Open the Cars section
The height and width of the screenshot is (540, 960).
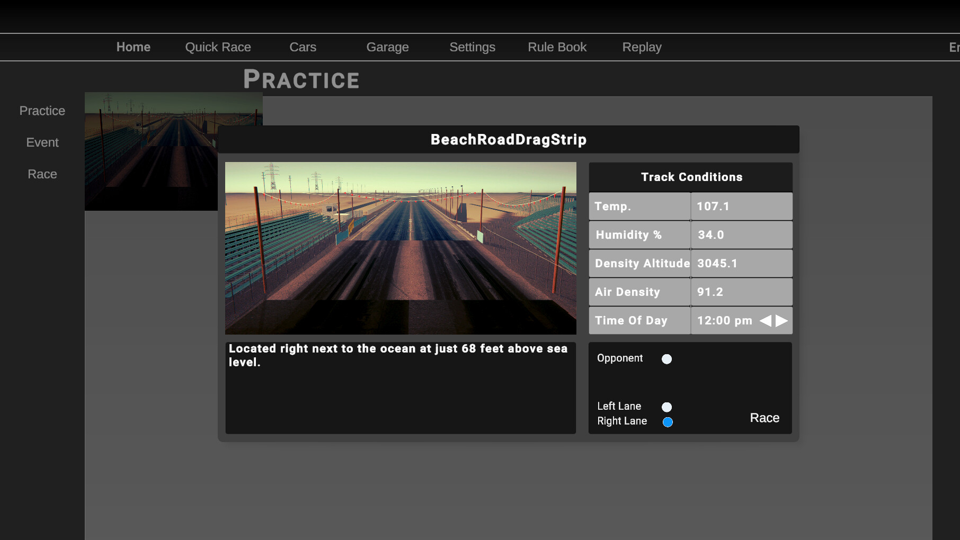tap(303, 47)
